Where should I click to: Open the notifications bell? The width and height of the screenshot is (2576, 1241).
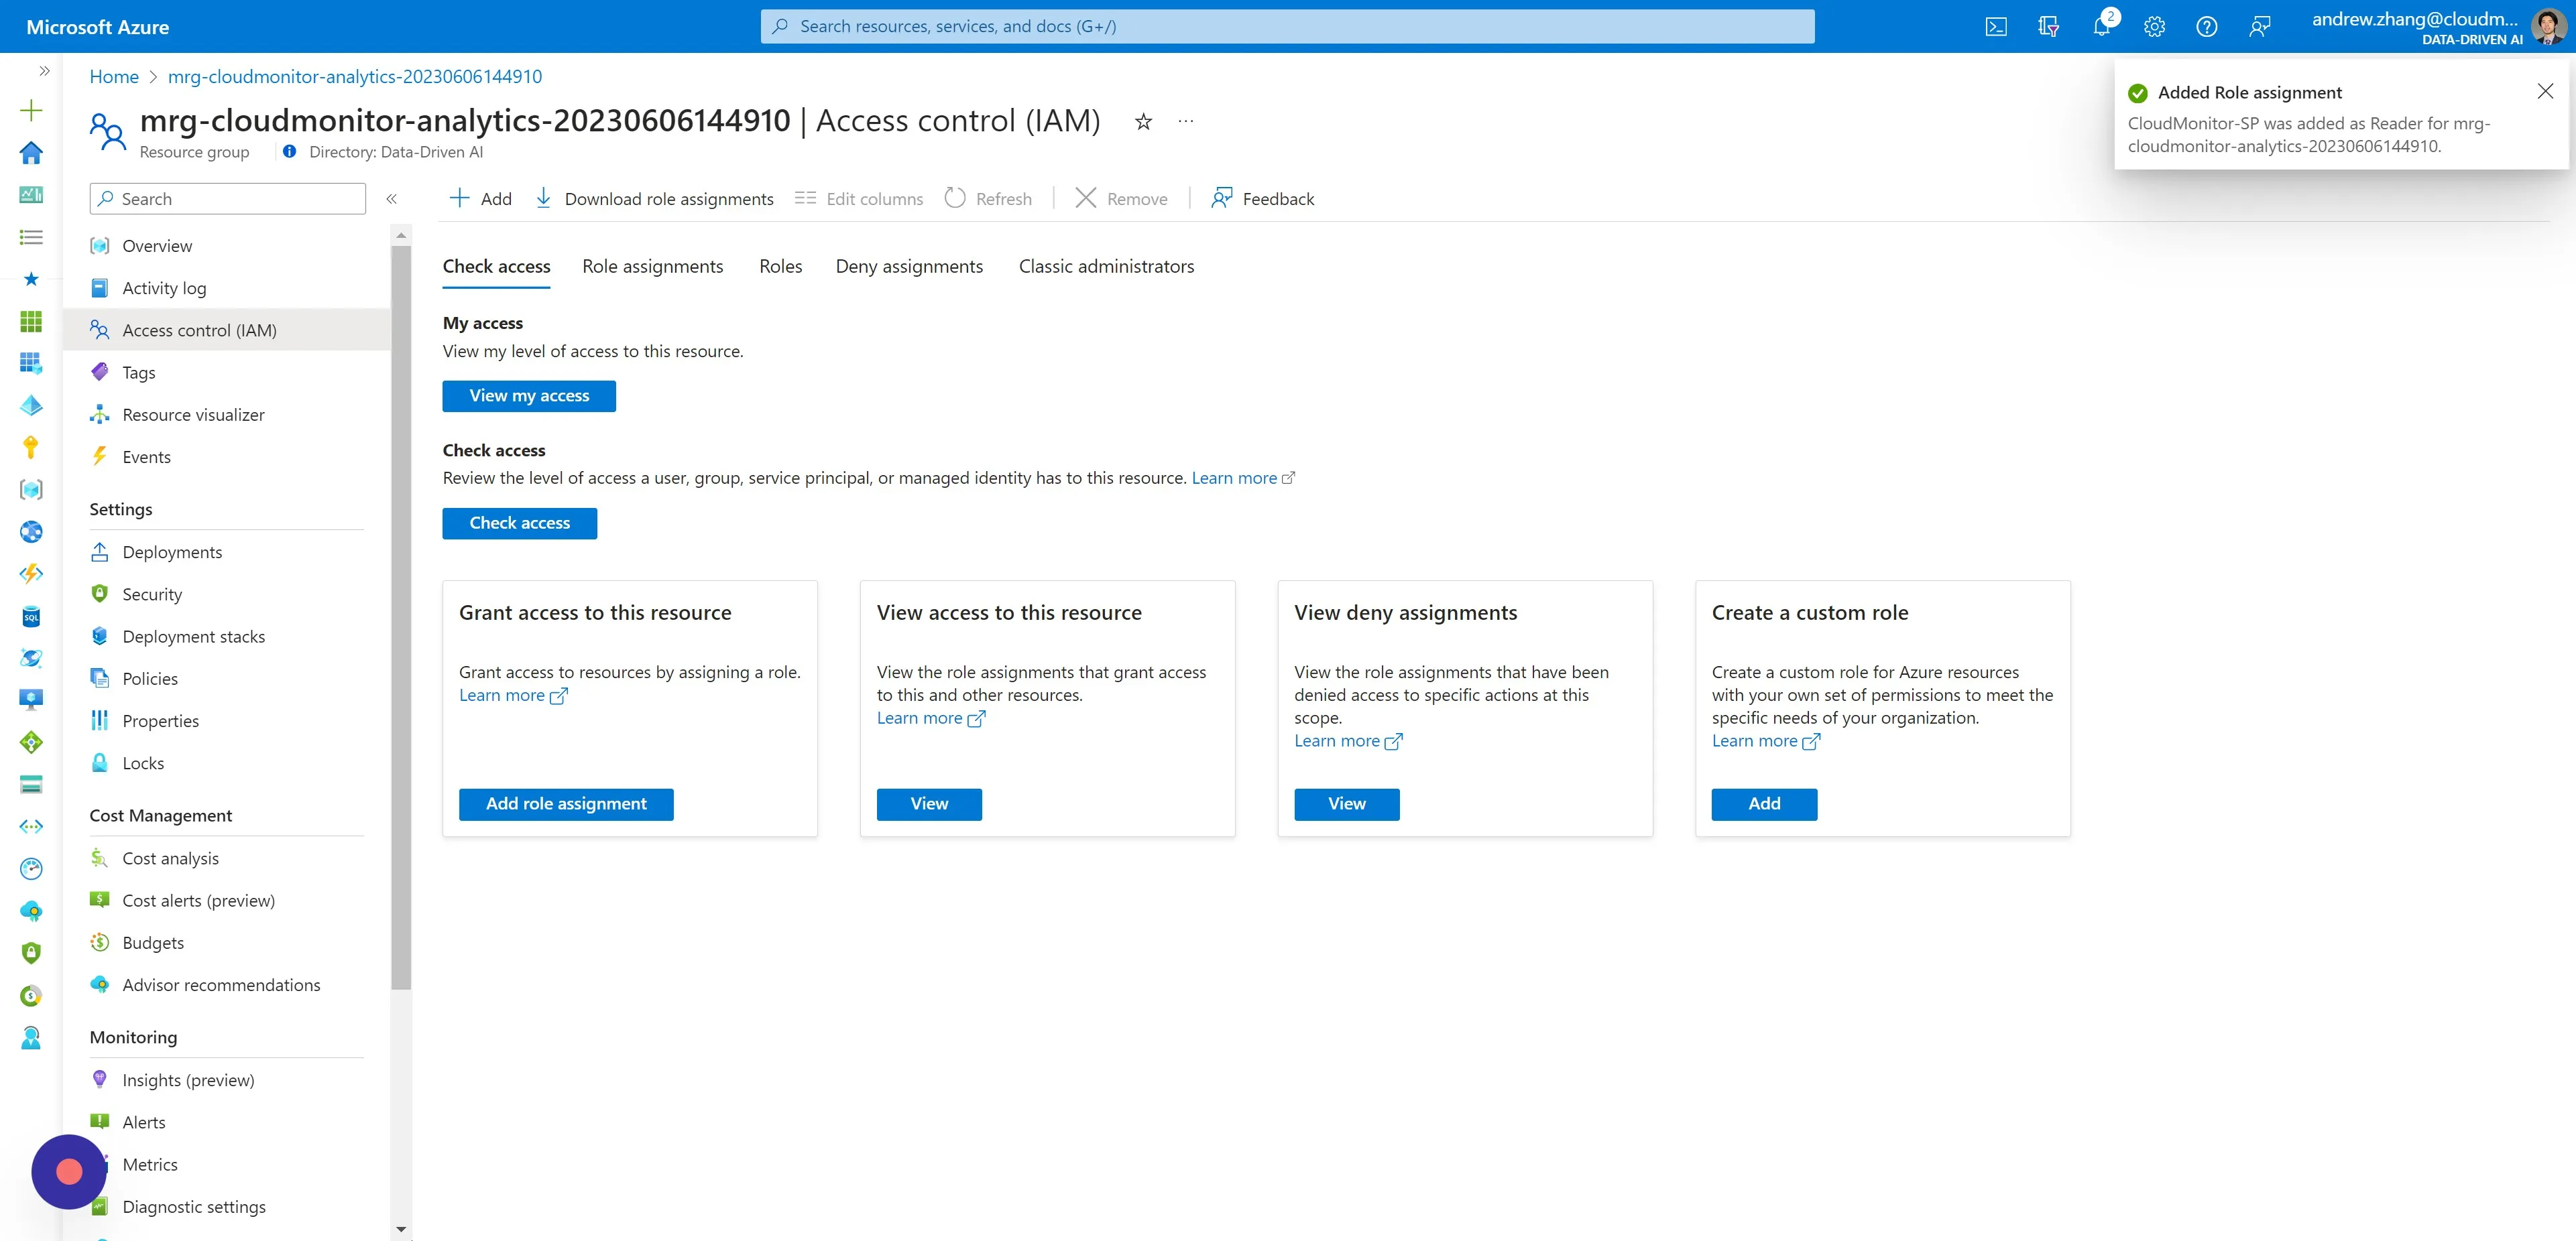coord(2102,27)
